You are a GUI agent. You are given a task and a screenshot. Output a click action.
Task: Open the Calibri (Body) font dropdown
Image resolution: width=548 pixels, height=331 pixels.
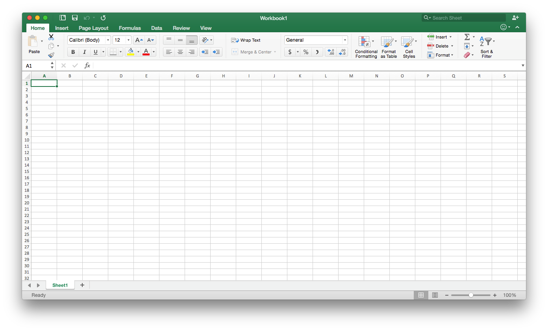coord(108,40)
